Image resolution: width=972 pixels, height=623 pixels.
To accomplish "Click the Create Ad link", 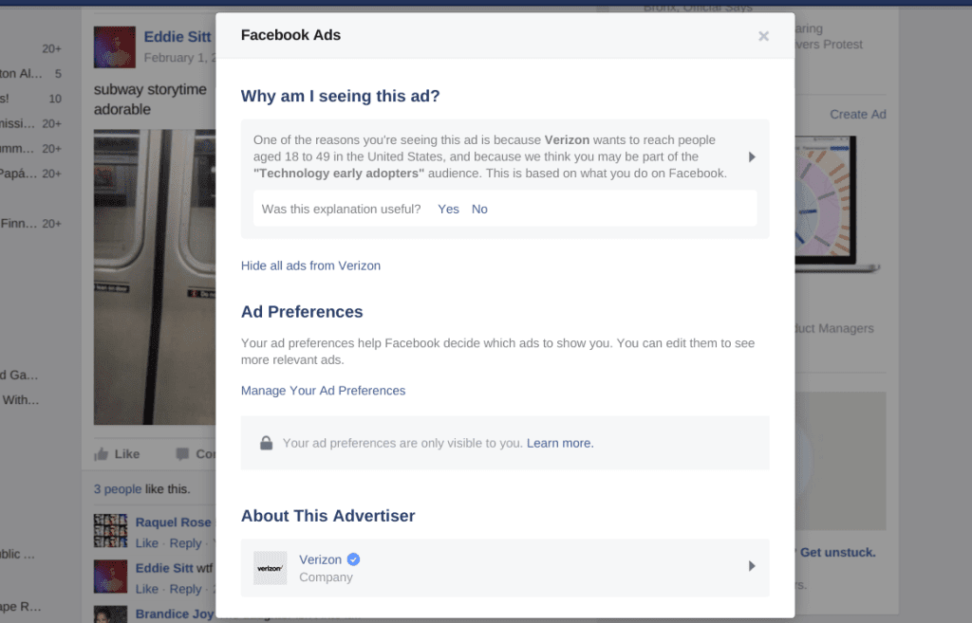I will (x=857, y=114).
